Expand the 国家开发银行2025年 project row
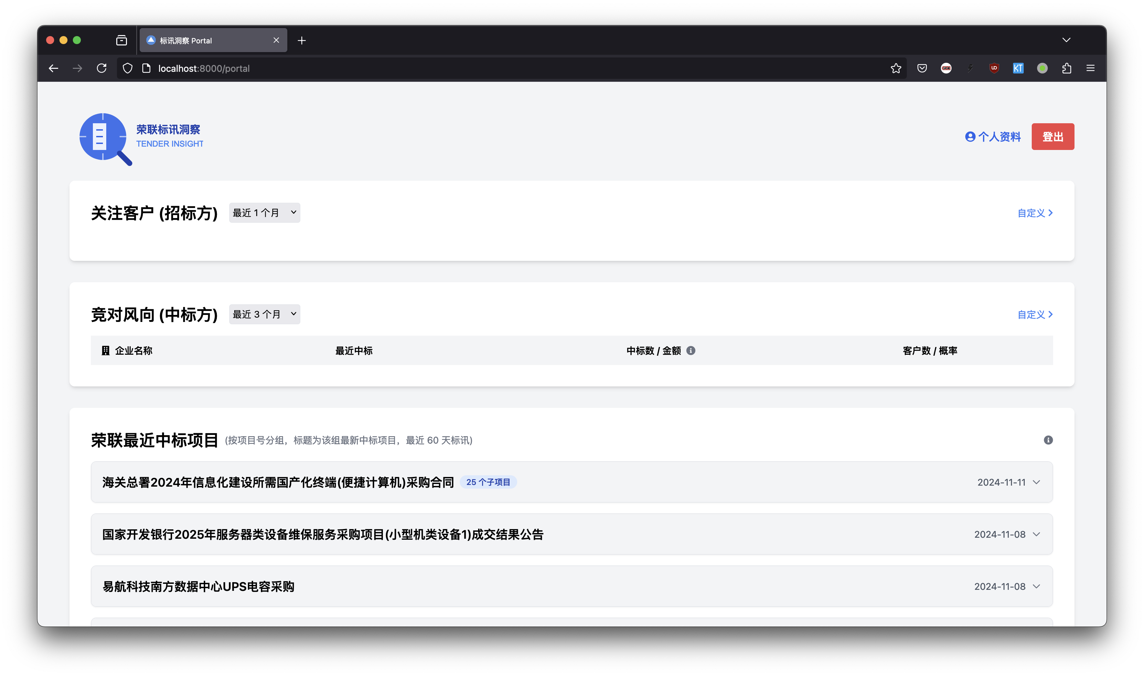This screenshot has width=1144, height=676. pos(1036,534)
